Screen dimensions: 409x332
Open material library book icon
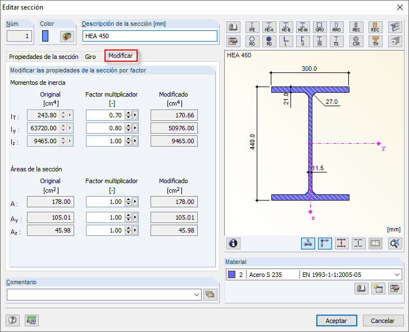point(361,288)
